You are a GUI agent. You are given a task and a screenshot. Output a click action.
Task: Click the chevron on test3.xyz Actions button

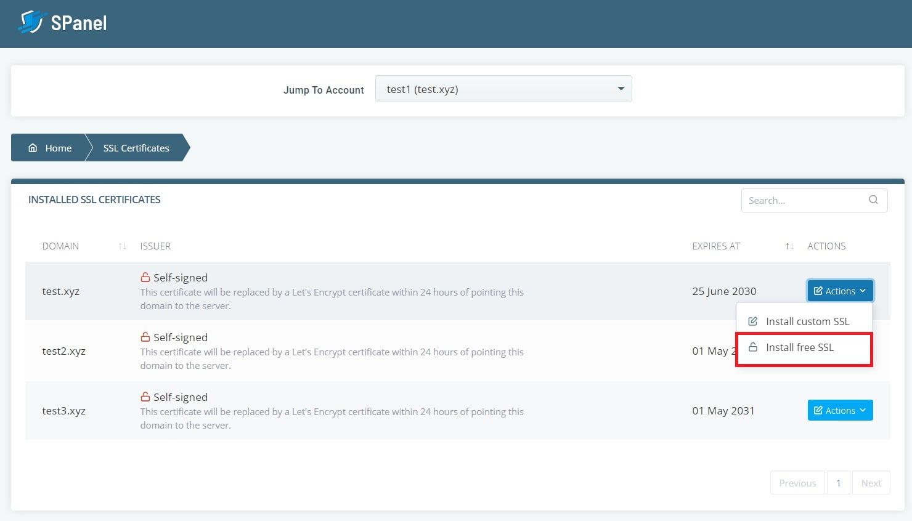pos(863,410)
